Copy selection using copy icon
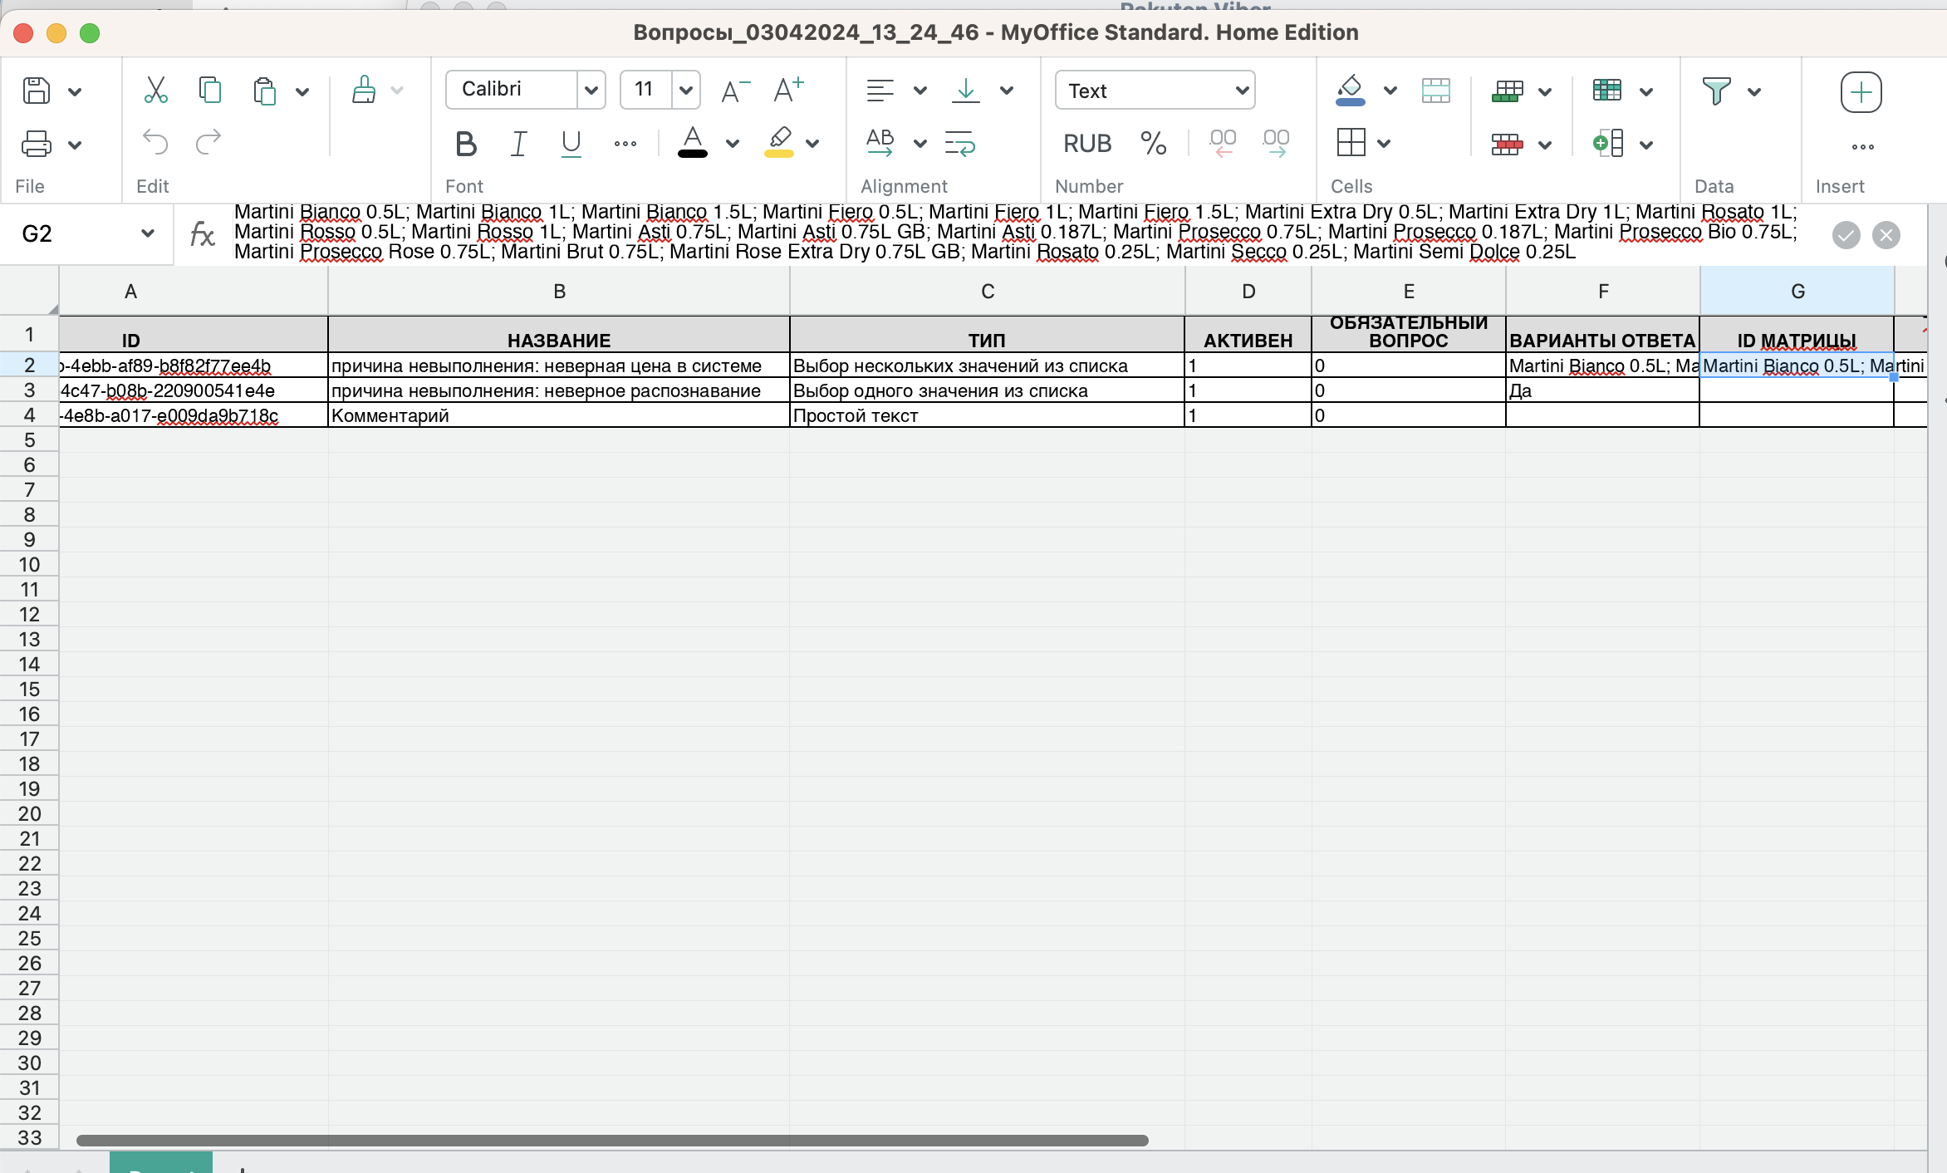1947x1173 pixels. tap(209, 90)
